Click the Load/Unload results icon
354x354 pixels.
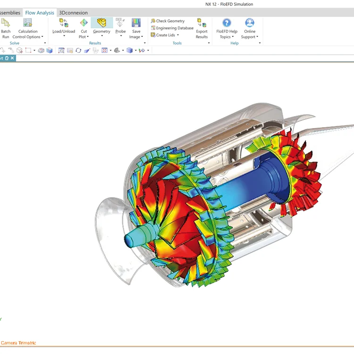(64, 23)
